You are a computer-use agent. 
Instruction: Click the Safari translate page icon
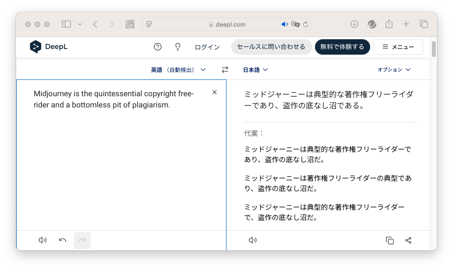pyautogui.click(x=295, y=24)
